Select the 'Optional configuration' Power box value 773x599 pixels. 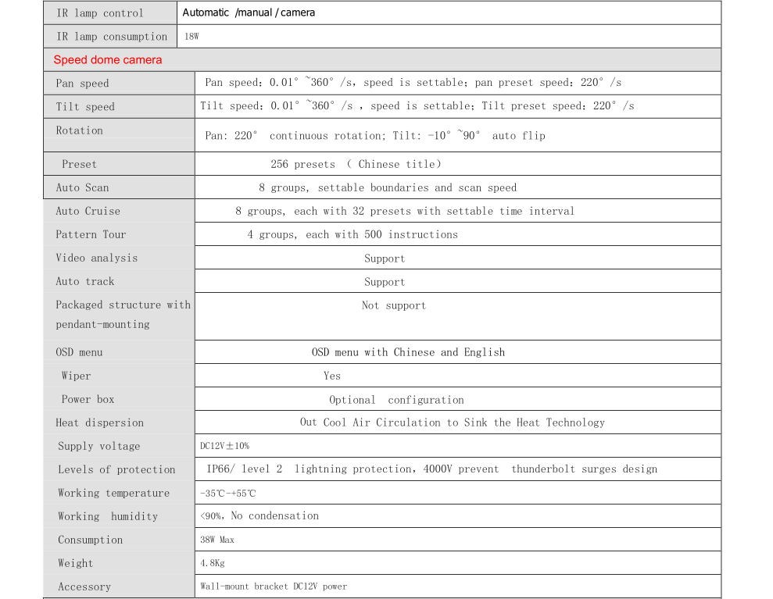pos(396,400)
